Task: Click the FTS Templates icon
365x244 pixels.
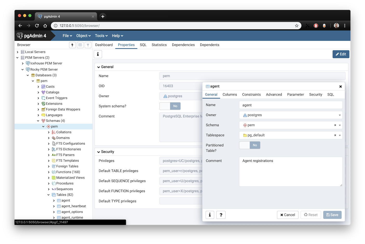Action: (54, 161)
